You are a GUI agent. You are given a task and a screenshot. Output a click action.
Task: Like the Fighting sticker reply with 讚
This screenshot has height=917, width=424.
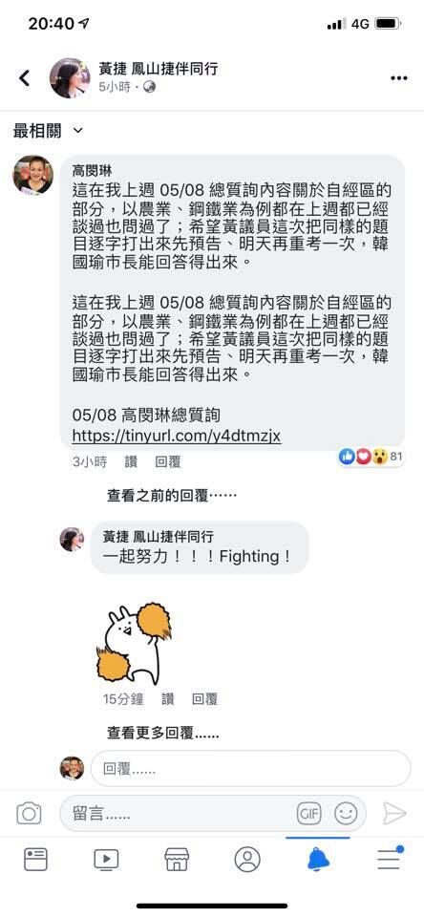point(168,698)
